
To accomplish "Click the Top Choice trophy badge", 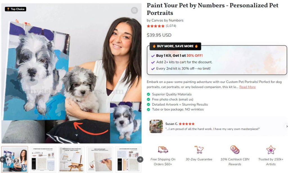I will coord(16,9).
